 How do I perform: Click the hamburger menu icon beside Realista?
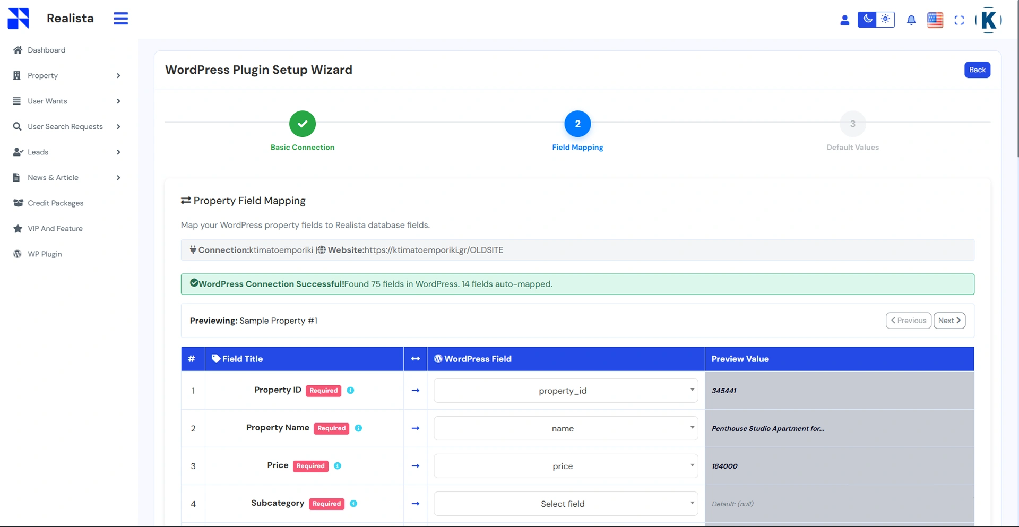tap(120, 19)
